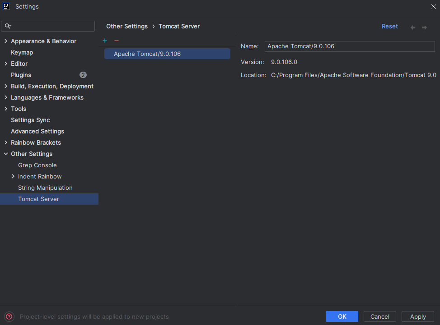This screenshot has height=325, width=440.
Task: Click the Version label
Action: [252, 62]
